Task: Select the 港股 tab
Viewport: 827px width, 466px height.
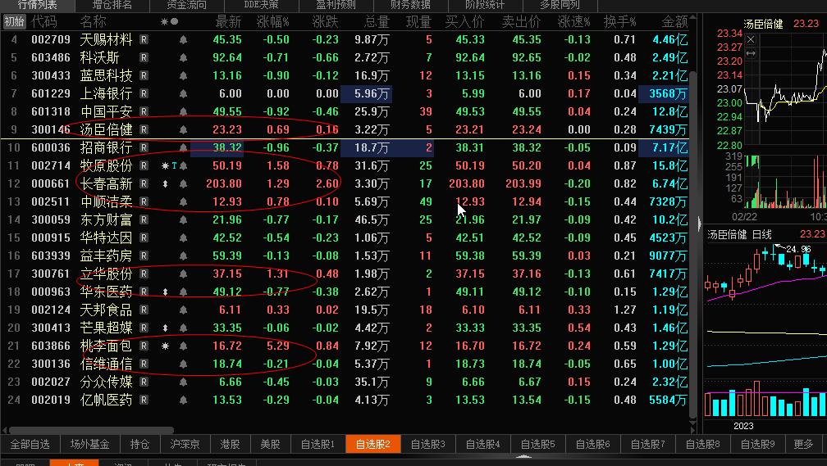Action: point(230,444)
